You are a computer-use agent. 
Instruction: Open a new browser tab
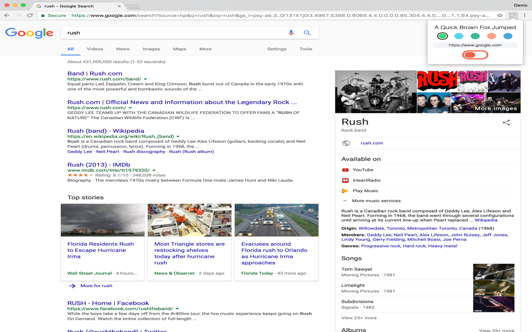click(133, 6)
